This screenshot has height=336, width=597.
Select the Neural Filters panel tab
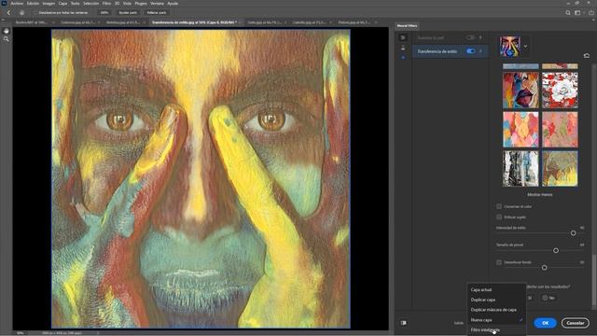pyautogui.click(x=407, y=25)
